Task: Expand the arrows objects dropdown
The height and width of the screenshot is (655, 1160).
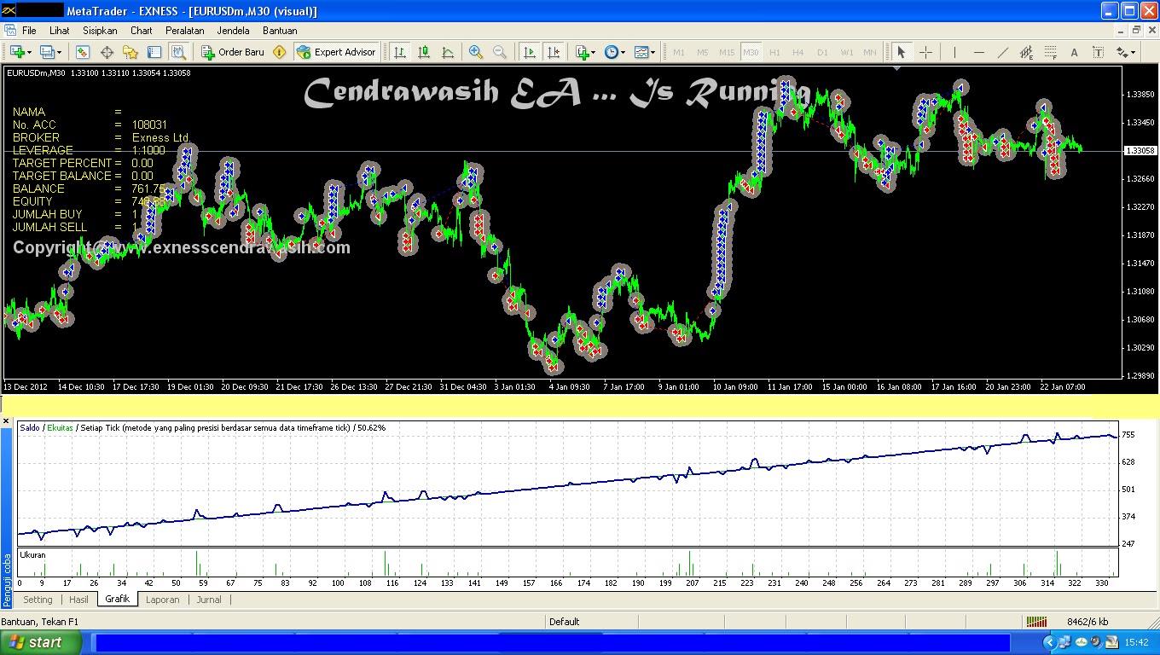Action: click(1134, 52)
